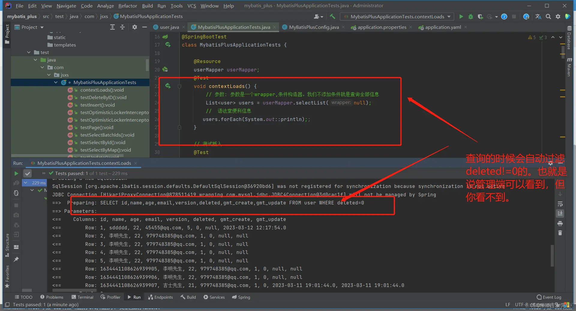Open the Terminal tool window

point(82,297)
